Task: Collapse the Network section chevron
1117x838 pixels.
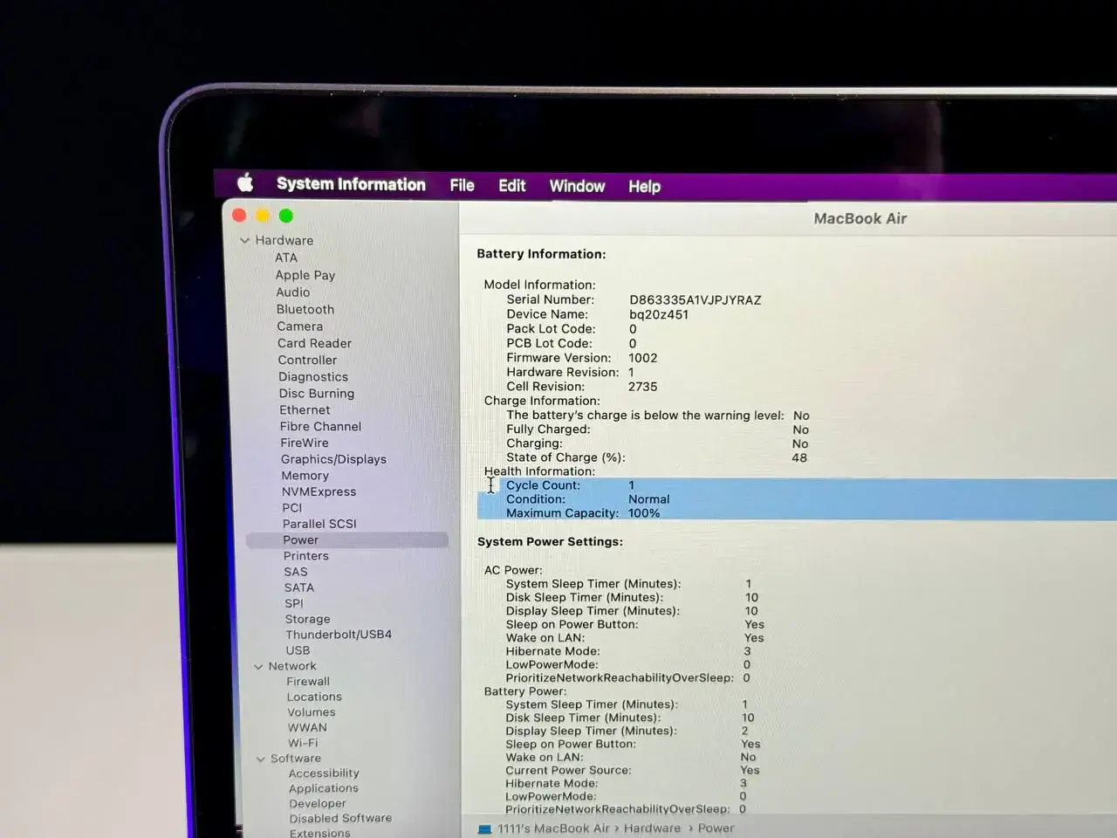Action: coord(258,666)
